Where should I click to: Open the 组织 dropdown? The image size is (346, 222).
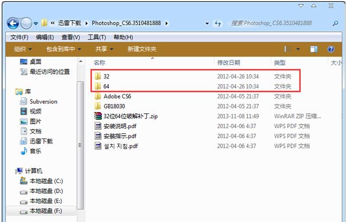[x=23, y=49]
